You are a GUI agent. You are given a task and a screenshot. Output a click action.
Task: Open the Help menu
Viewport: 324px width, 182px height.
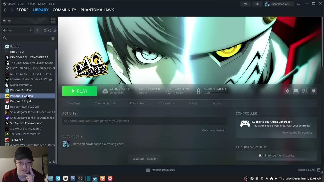point(52,4)
